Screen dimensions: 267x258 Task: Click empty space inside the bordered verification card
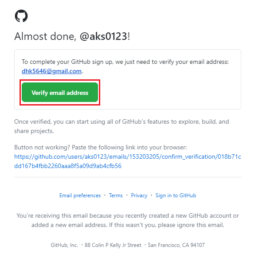[x=170, y=92]
